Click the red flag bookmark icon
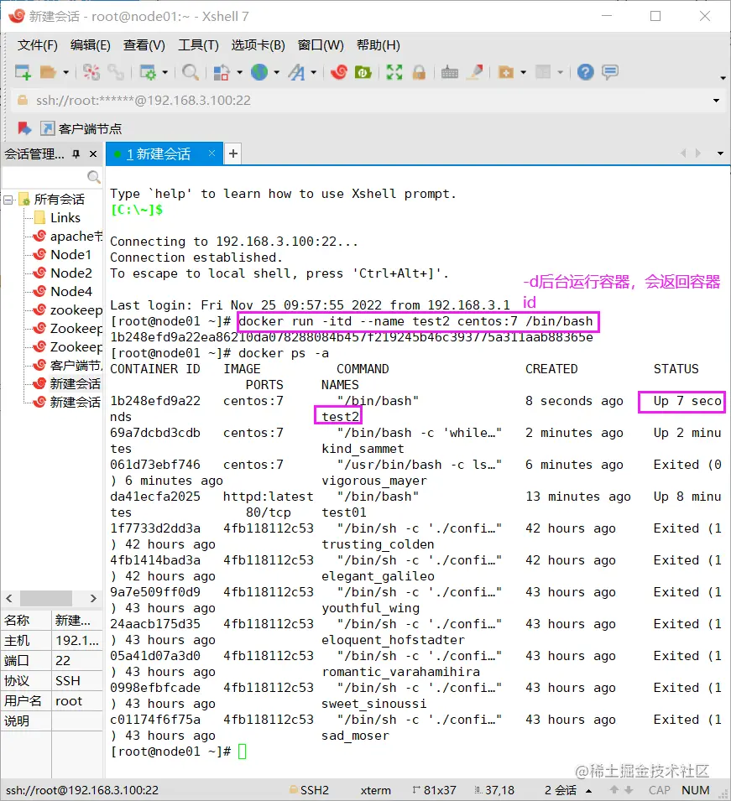Screen dimensions: 731x801 [x=24, y=128]
